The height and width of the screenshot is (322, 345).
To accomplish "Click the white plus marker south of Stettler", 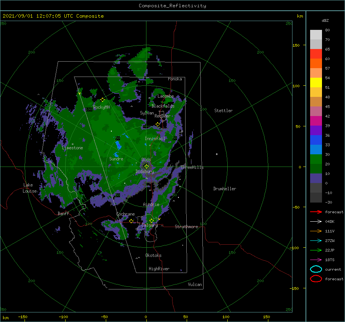I will pyautogui.click(x=217, y=154).
